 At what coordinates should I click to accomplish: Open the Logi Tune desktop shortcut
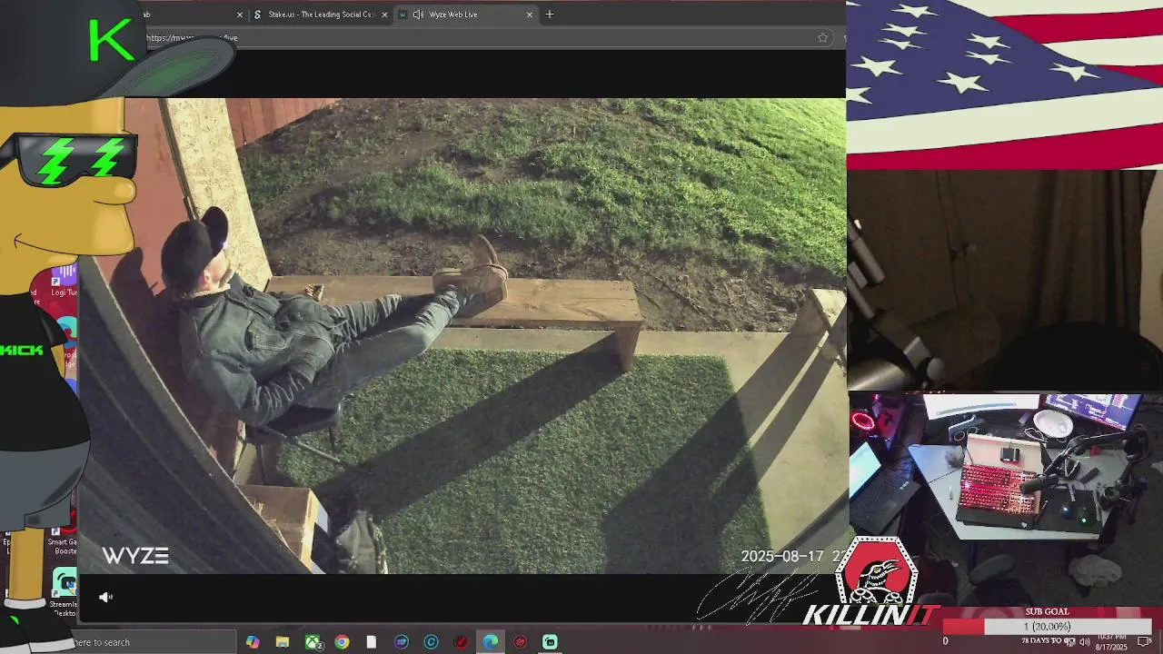pos(65,281)
